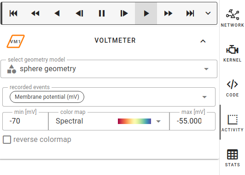Click the fast-forward double-arrow button

point(168,13)
